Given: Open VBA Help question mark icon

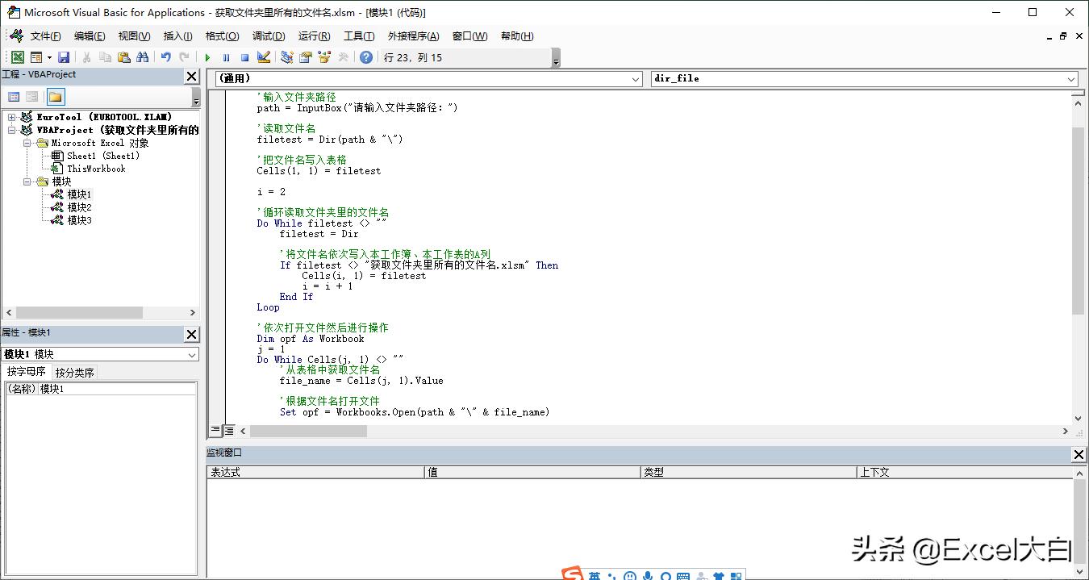Looking at the screenshot, I should [x=366, y=57].
